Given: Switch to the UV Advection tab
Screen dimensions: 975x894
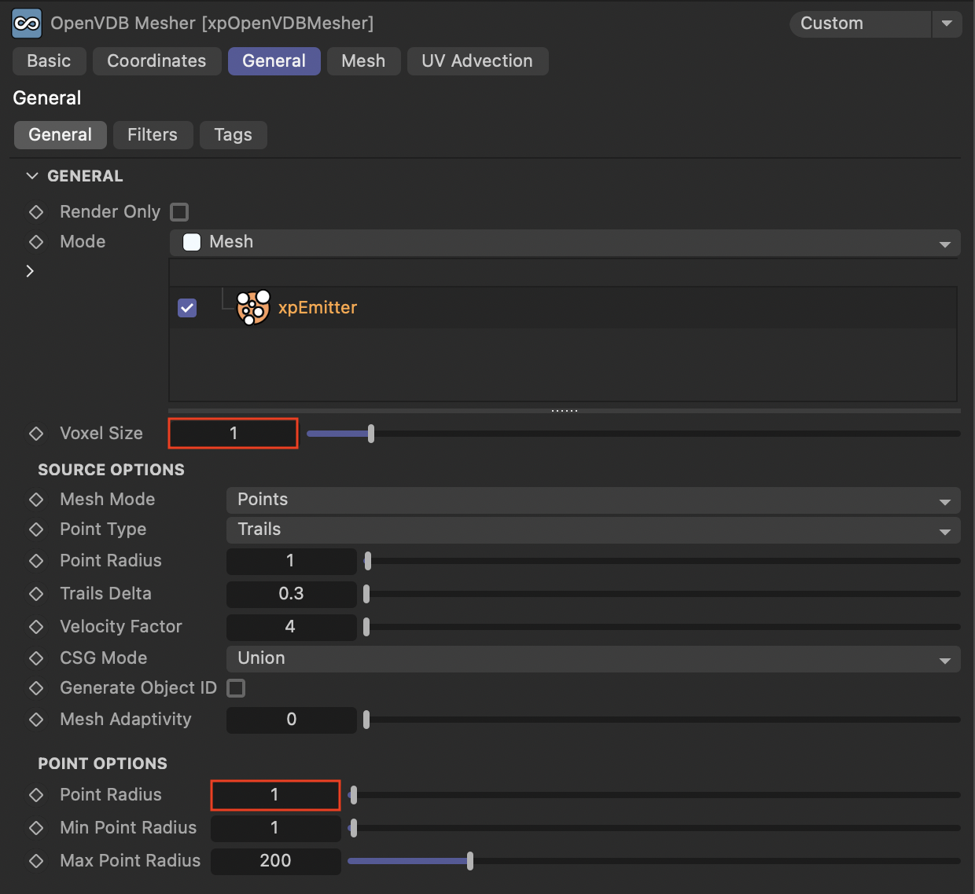Looking at the screenshot, I should click(477, 61).
